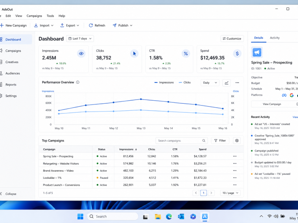This screenshot has width=298, height=223.
Task: Switch to the line chart type icon
Action: pos(226,83)
